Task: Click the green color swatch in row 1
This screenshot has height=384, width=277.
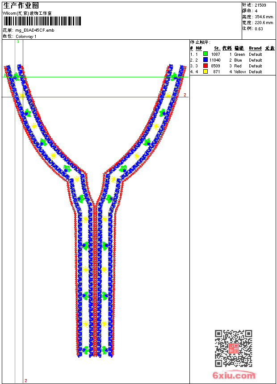Action: tap(206, 54)
